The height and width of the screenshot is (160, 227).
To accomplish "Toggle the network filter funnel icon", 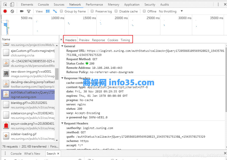I will 29,11.
